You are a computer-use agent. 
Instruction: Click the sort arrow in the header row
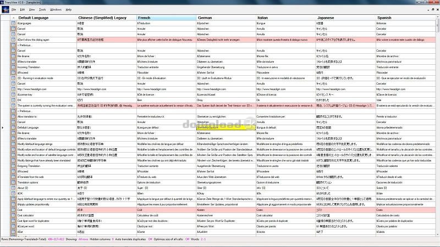pos(13,18)
